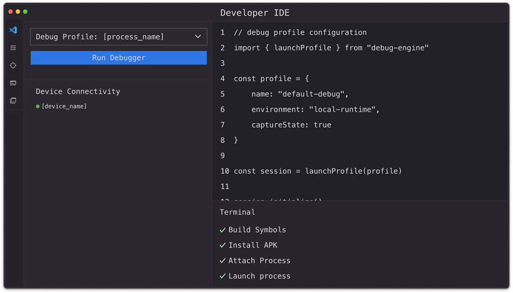Click the VS Code logo icon in sidebar

[x=13, y=30]
